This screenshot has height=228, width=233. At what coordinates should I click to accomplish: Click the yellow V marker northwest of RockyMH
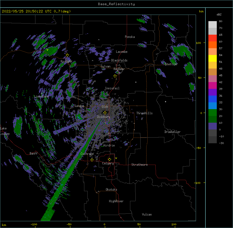pos(47,50)
